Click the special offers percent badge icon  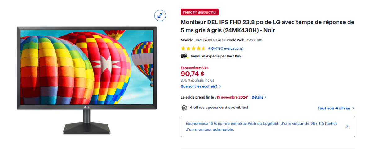[x=184, y=108]
